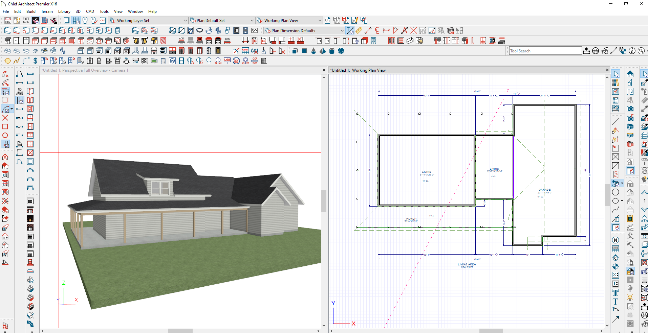
Task: Expand the Working Layer Set dropdown
Action: (185, 21)
